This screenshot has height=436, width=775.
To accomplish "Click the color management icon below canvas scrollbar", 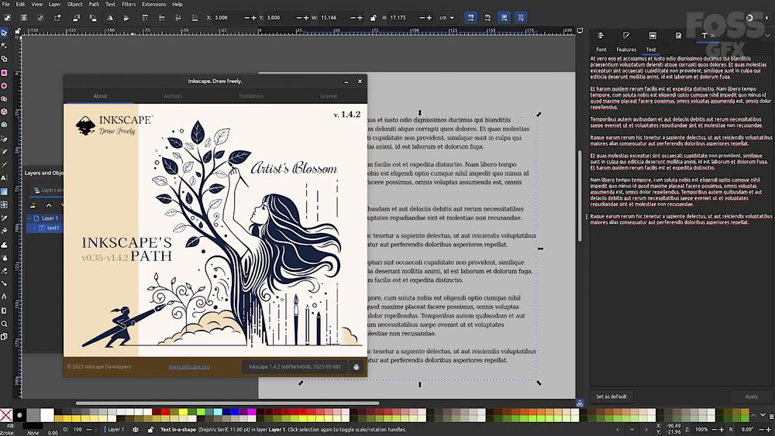I will (580, 403).
